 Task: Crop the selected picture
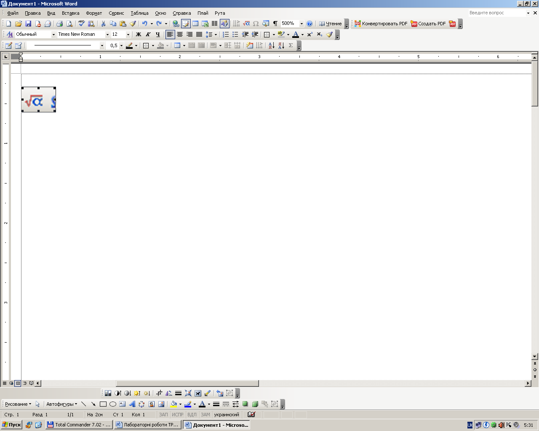click(x=159, y=393)
